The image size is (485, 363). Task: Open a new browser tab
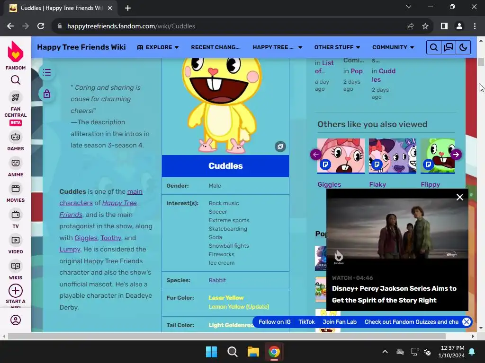(x=128, y=8)
